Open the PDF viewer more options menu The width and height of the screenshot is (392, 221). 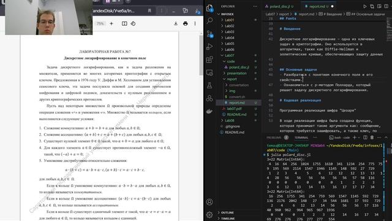point(195,23)
